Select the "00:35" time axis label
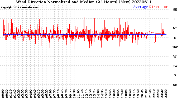This screenshot has height=99, width=182. 7,94
